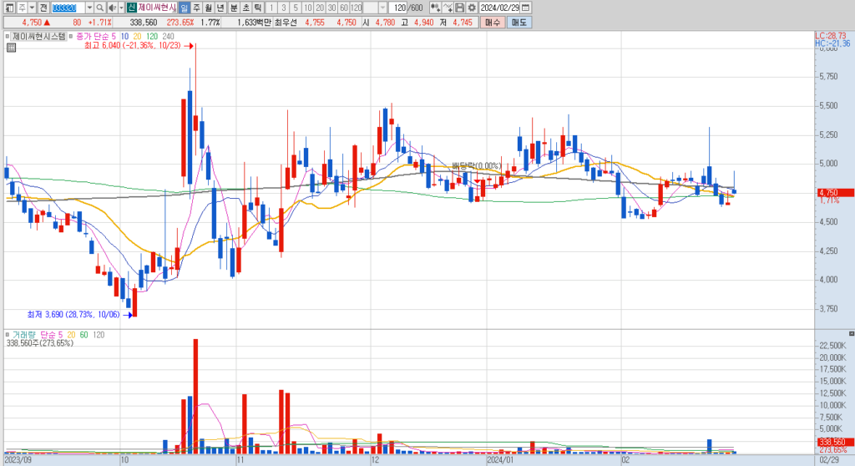855x466 pixels.
Task: Choose interval 5 button
Action: coord(296,8)
